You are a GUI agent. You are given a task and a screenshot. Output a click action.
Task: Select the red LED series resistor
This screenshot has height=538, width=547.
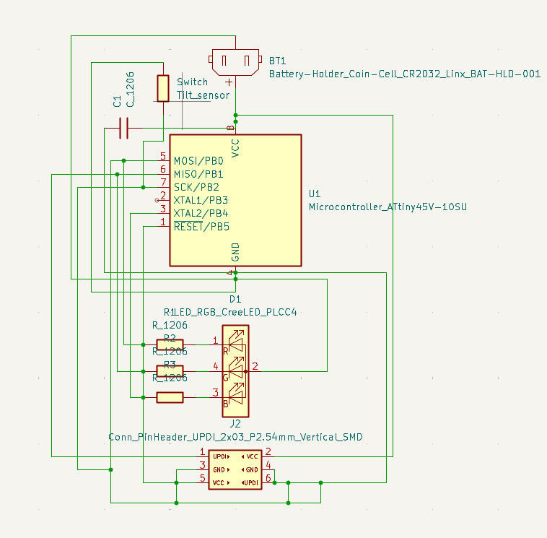coord(170,345)
